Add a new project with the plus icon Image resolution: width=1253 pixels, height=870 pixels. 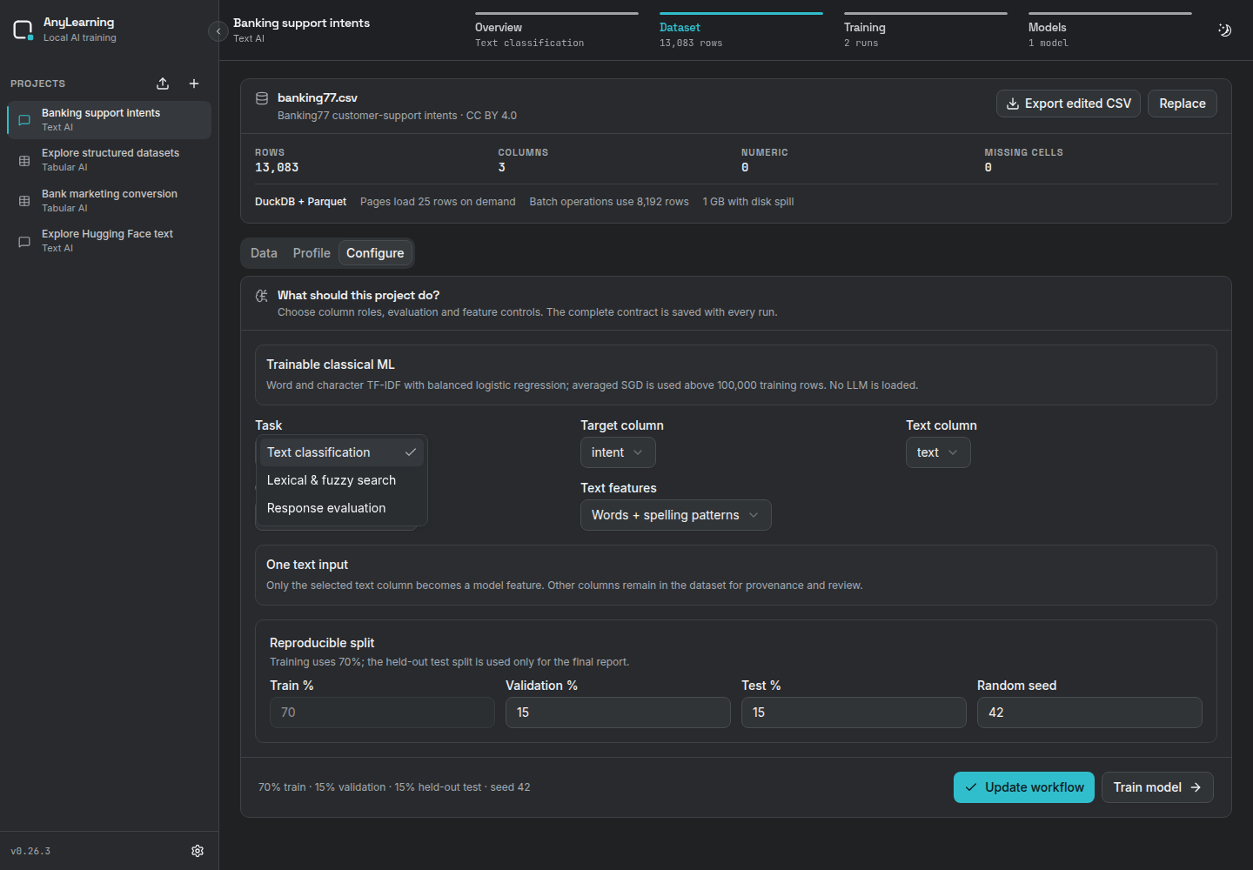point(194,84)
